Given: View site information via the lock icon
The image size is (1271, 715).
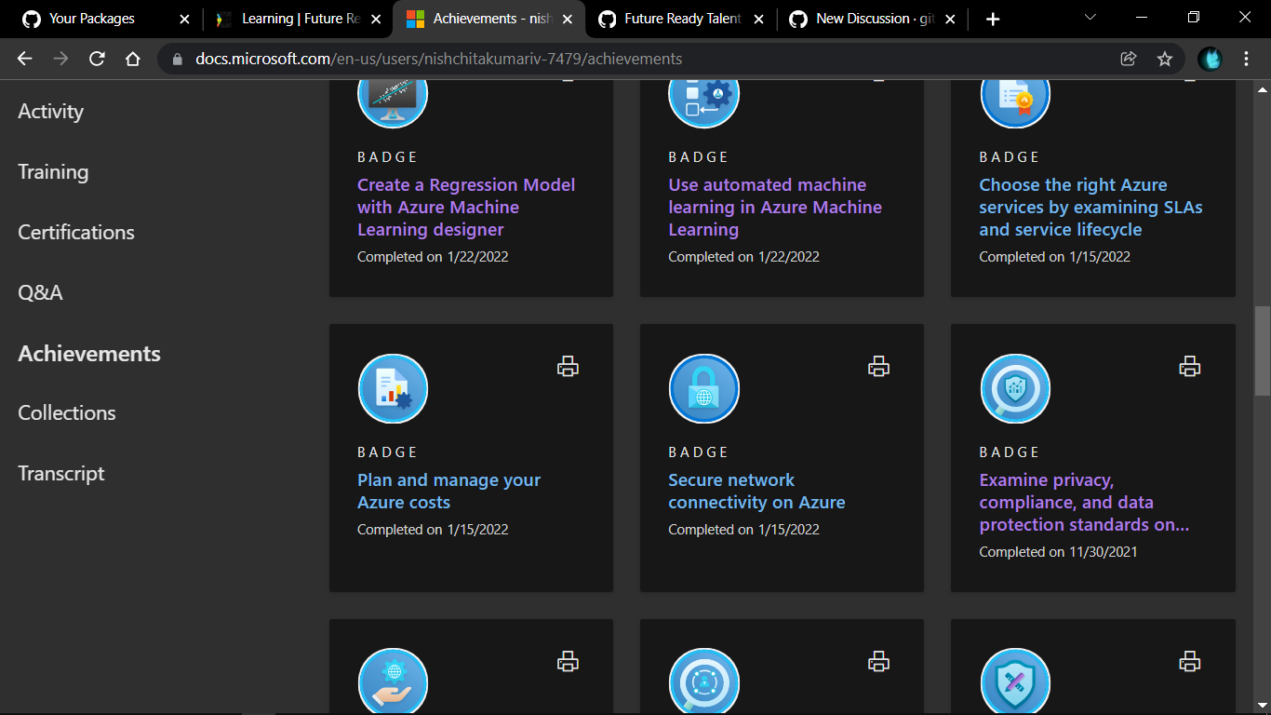Looking at the screenshot, I should click(x=178, y=59).
